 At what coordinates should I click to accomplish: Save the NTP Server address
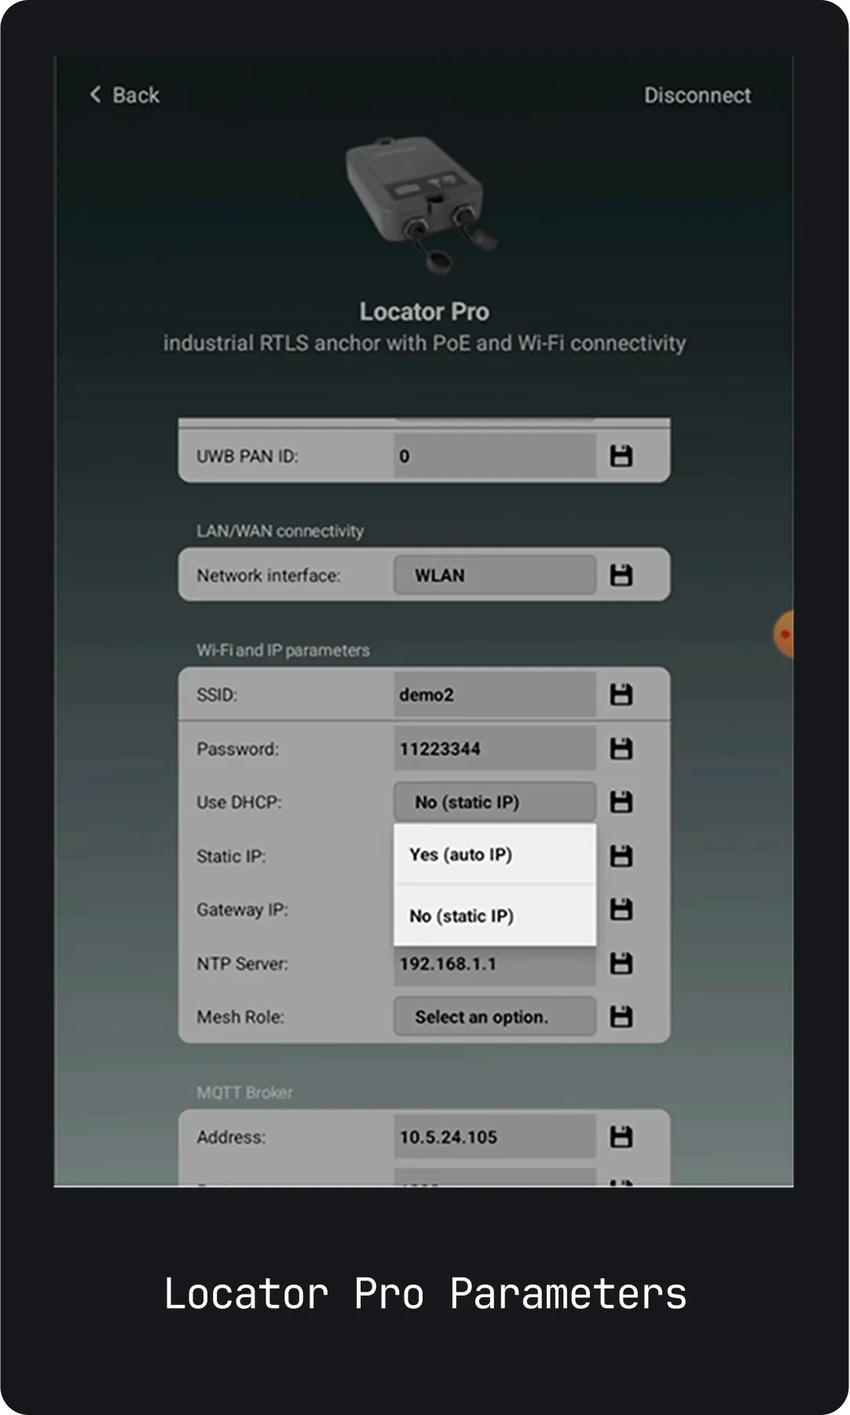pyautogui.click(x=621, y=964)
